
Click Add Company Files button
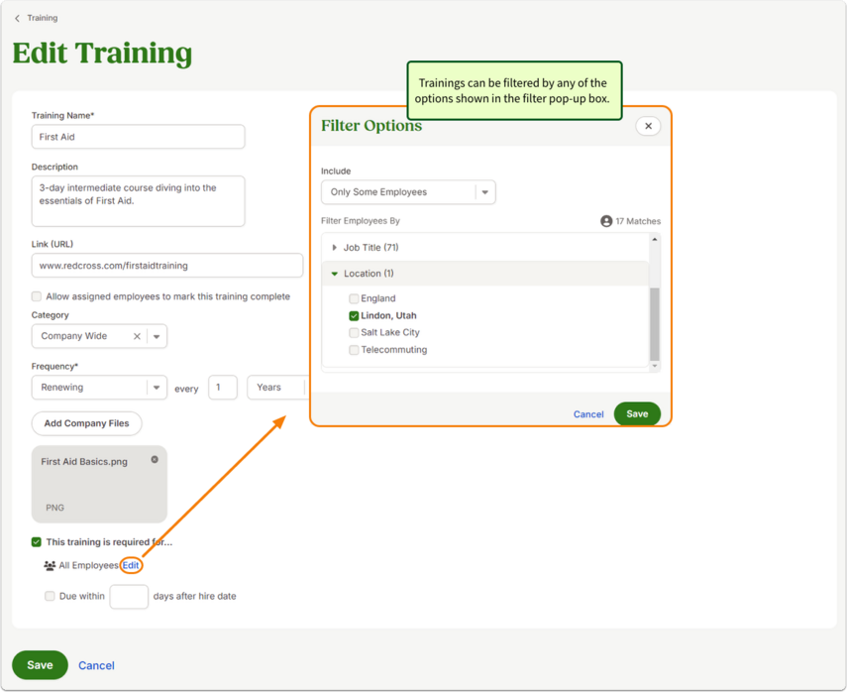[86, 423]
